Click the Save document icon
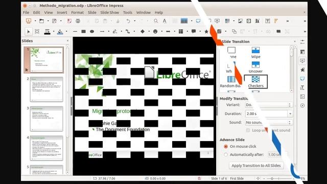 click(55, 21)
